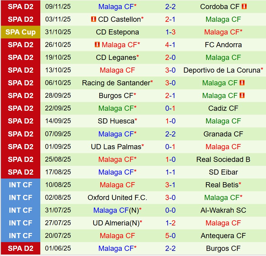Click the red card icon before CD Castellon
Screen dimensions: 266x256
[x=94, y=19]
